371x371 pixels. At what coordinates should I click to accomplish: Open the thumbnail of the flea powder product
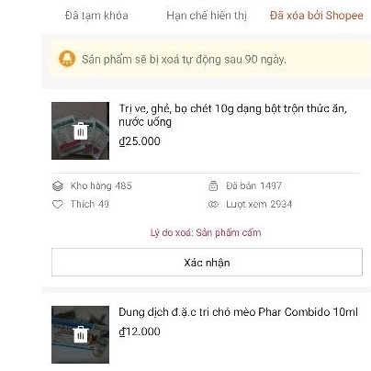point(80,130)
